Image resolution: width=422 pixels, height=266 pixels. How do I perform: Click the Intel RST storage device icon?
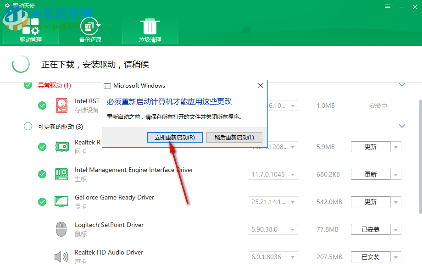[61, 105]
